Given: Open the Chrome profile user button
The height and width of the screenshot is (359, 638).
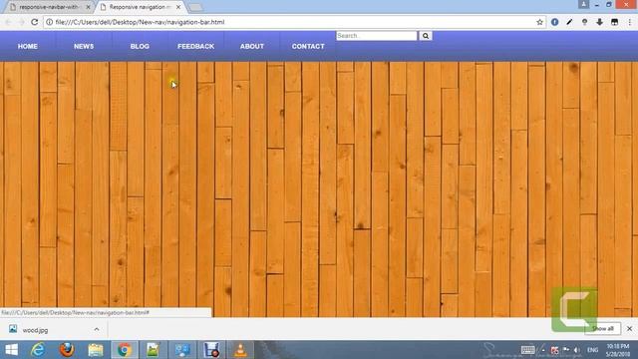Looking at the screenshot, I should click(x=583, y=4).
